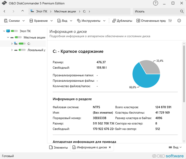This screenshot has width=186, height=159.
Task: Click the Инструменты tools icon
Action: pyautogui.click(x=79, y=21)
